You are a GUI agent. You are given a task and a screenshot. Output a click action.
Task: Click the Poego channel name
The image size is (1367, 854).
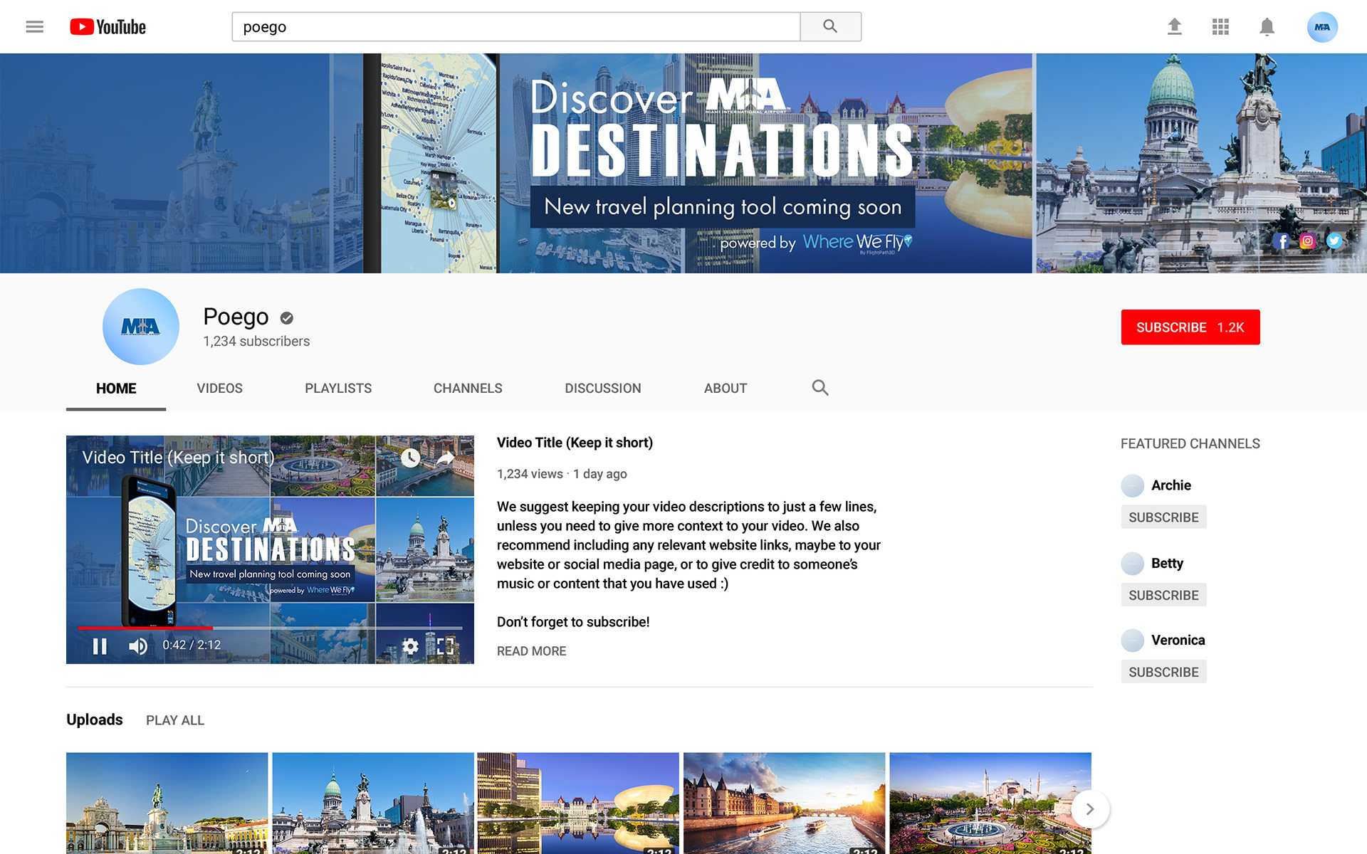point(236,317)
